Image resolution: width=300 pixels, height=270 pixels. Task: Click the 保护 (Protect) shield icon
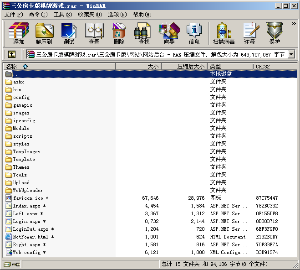click(x=275, y=33)
